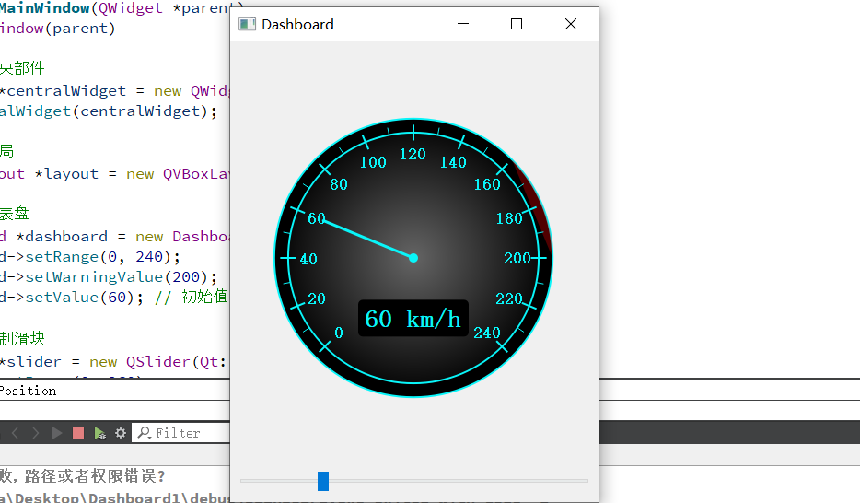The height and width of the screenshot is (503, 860).
Task: Click the Position column header
Action: [x=28, y=392]
